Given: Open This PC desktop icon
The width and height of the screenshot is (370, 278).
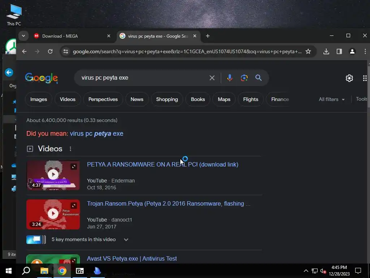Looking at the screenshot, I should (x=14, y=14).
